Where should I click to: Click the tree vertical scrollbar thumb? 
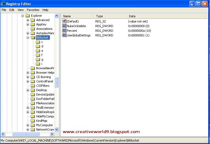click(x=56, y=82)
